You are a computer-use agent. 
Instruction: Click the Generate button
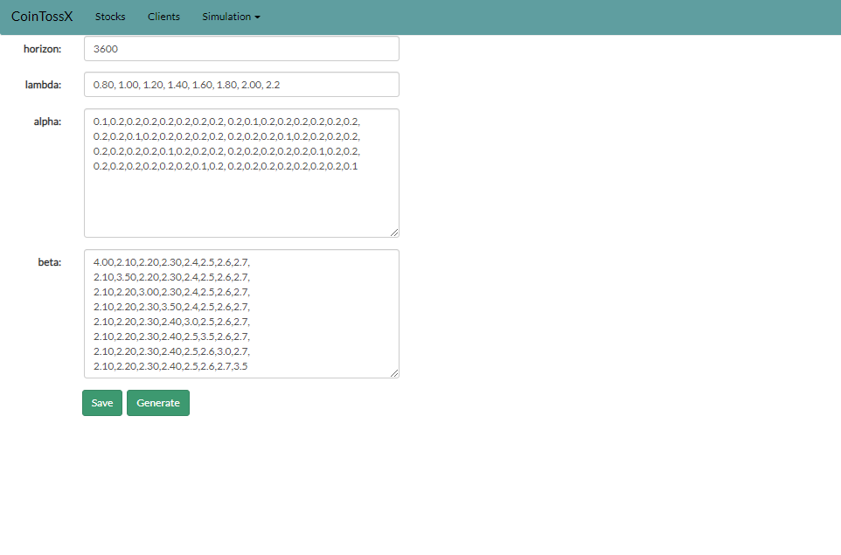coord(158,403)
